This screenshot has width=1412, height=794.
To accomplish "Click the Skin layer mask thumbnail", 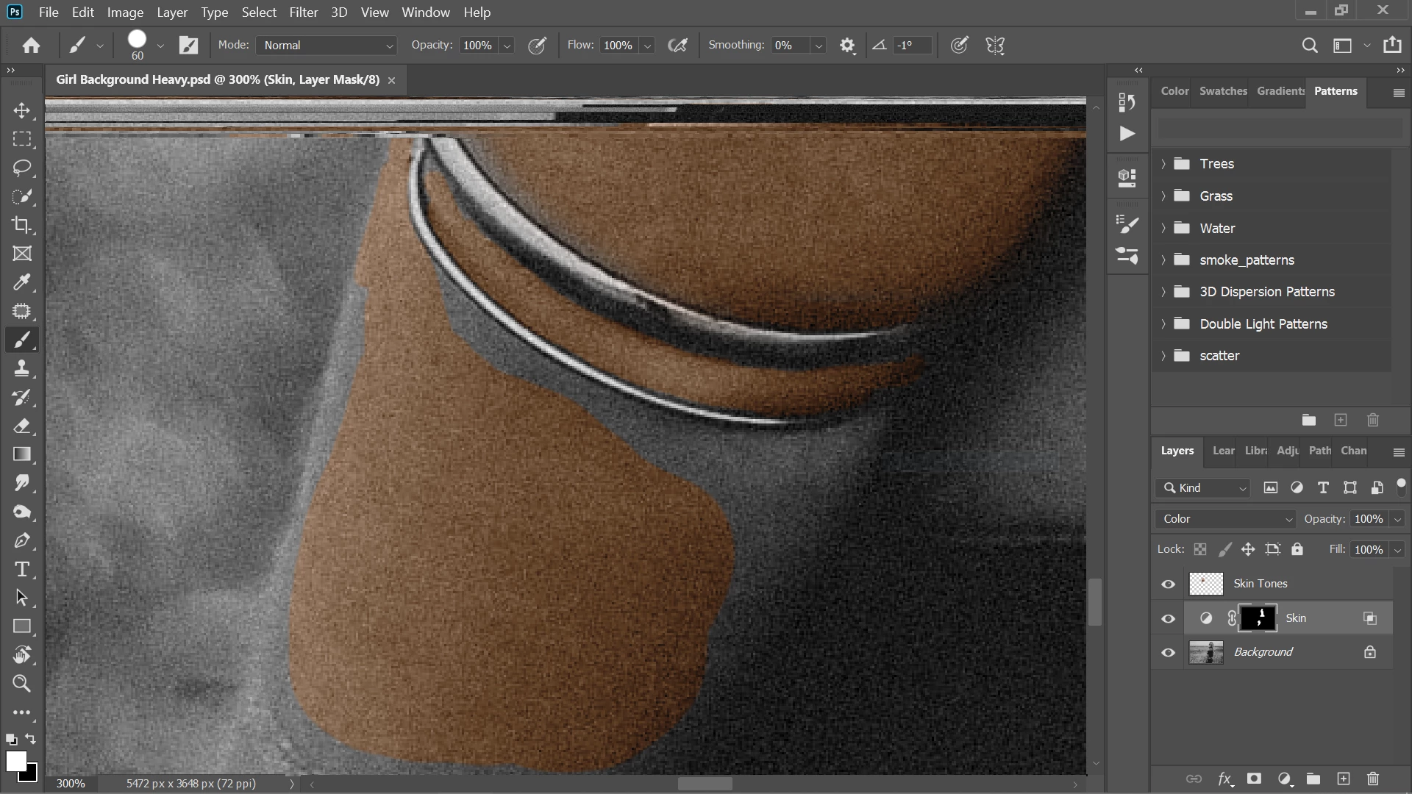I will pyautogui.click(x=1258, y=618).
